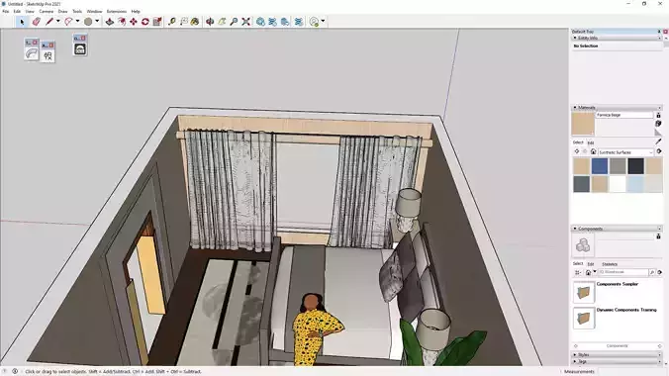Click the medium gray material swatch

coord(618,166)
